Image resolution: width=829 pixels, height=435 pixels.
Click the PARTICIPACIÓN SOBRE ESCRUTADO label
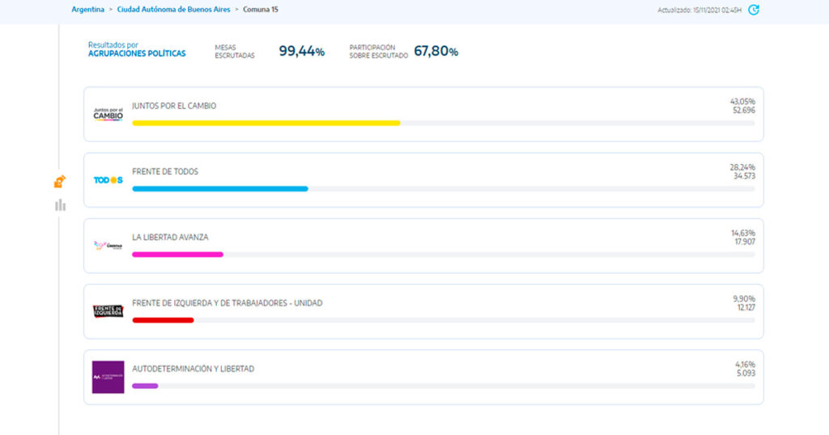point(379,51)
